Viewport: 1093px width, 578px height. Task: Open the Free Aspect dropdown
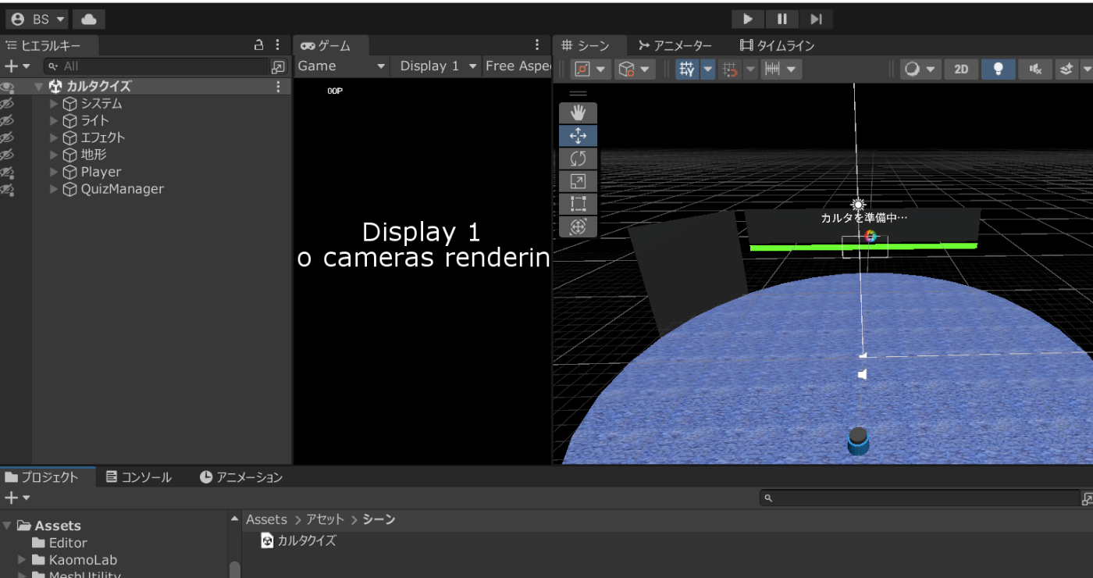click(517, 66)
